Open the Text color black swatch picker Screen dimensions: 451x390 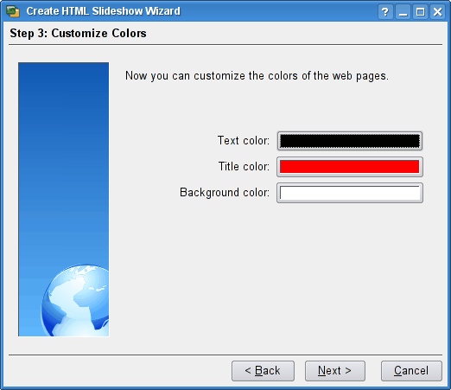[x=350, y=141]
